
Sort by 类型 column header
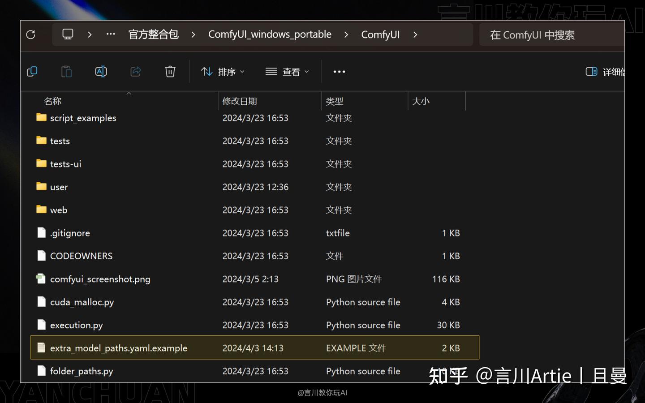(x=335, y=101)
